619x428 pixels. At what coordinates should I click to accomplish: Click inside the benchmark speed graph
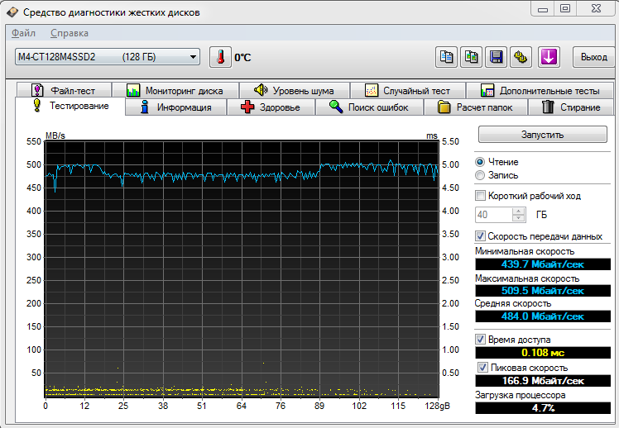click(242, 269)
